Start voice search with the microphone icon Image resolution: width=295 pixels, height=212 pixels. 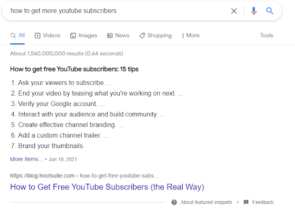point(254,11)
